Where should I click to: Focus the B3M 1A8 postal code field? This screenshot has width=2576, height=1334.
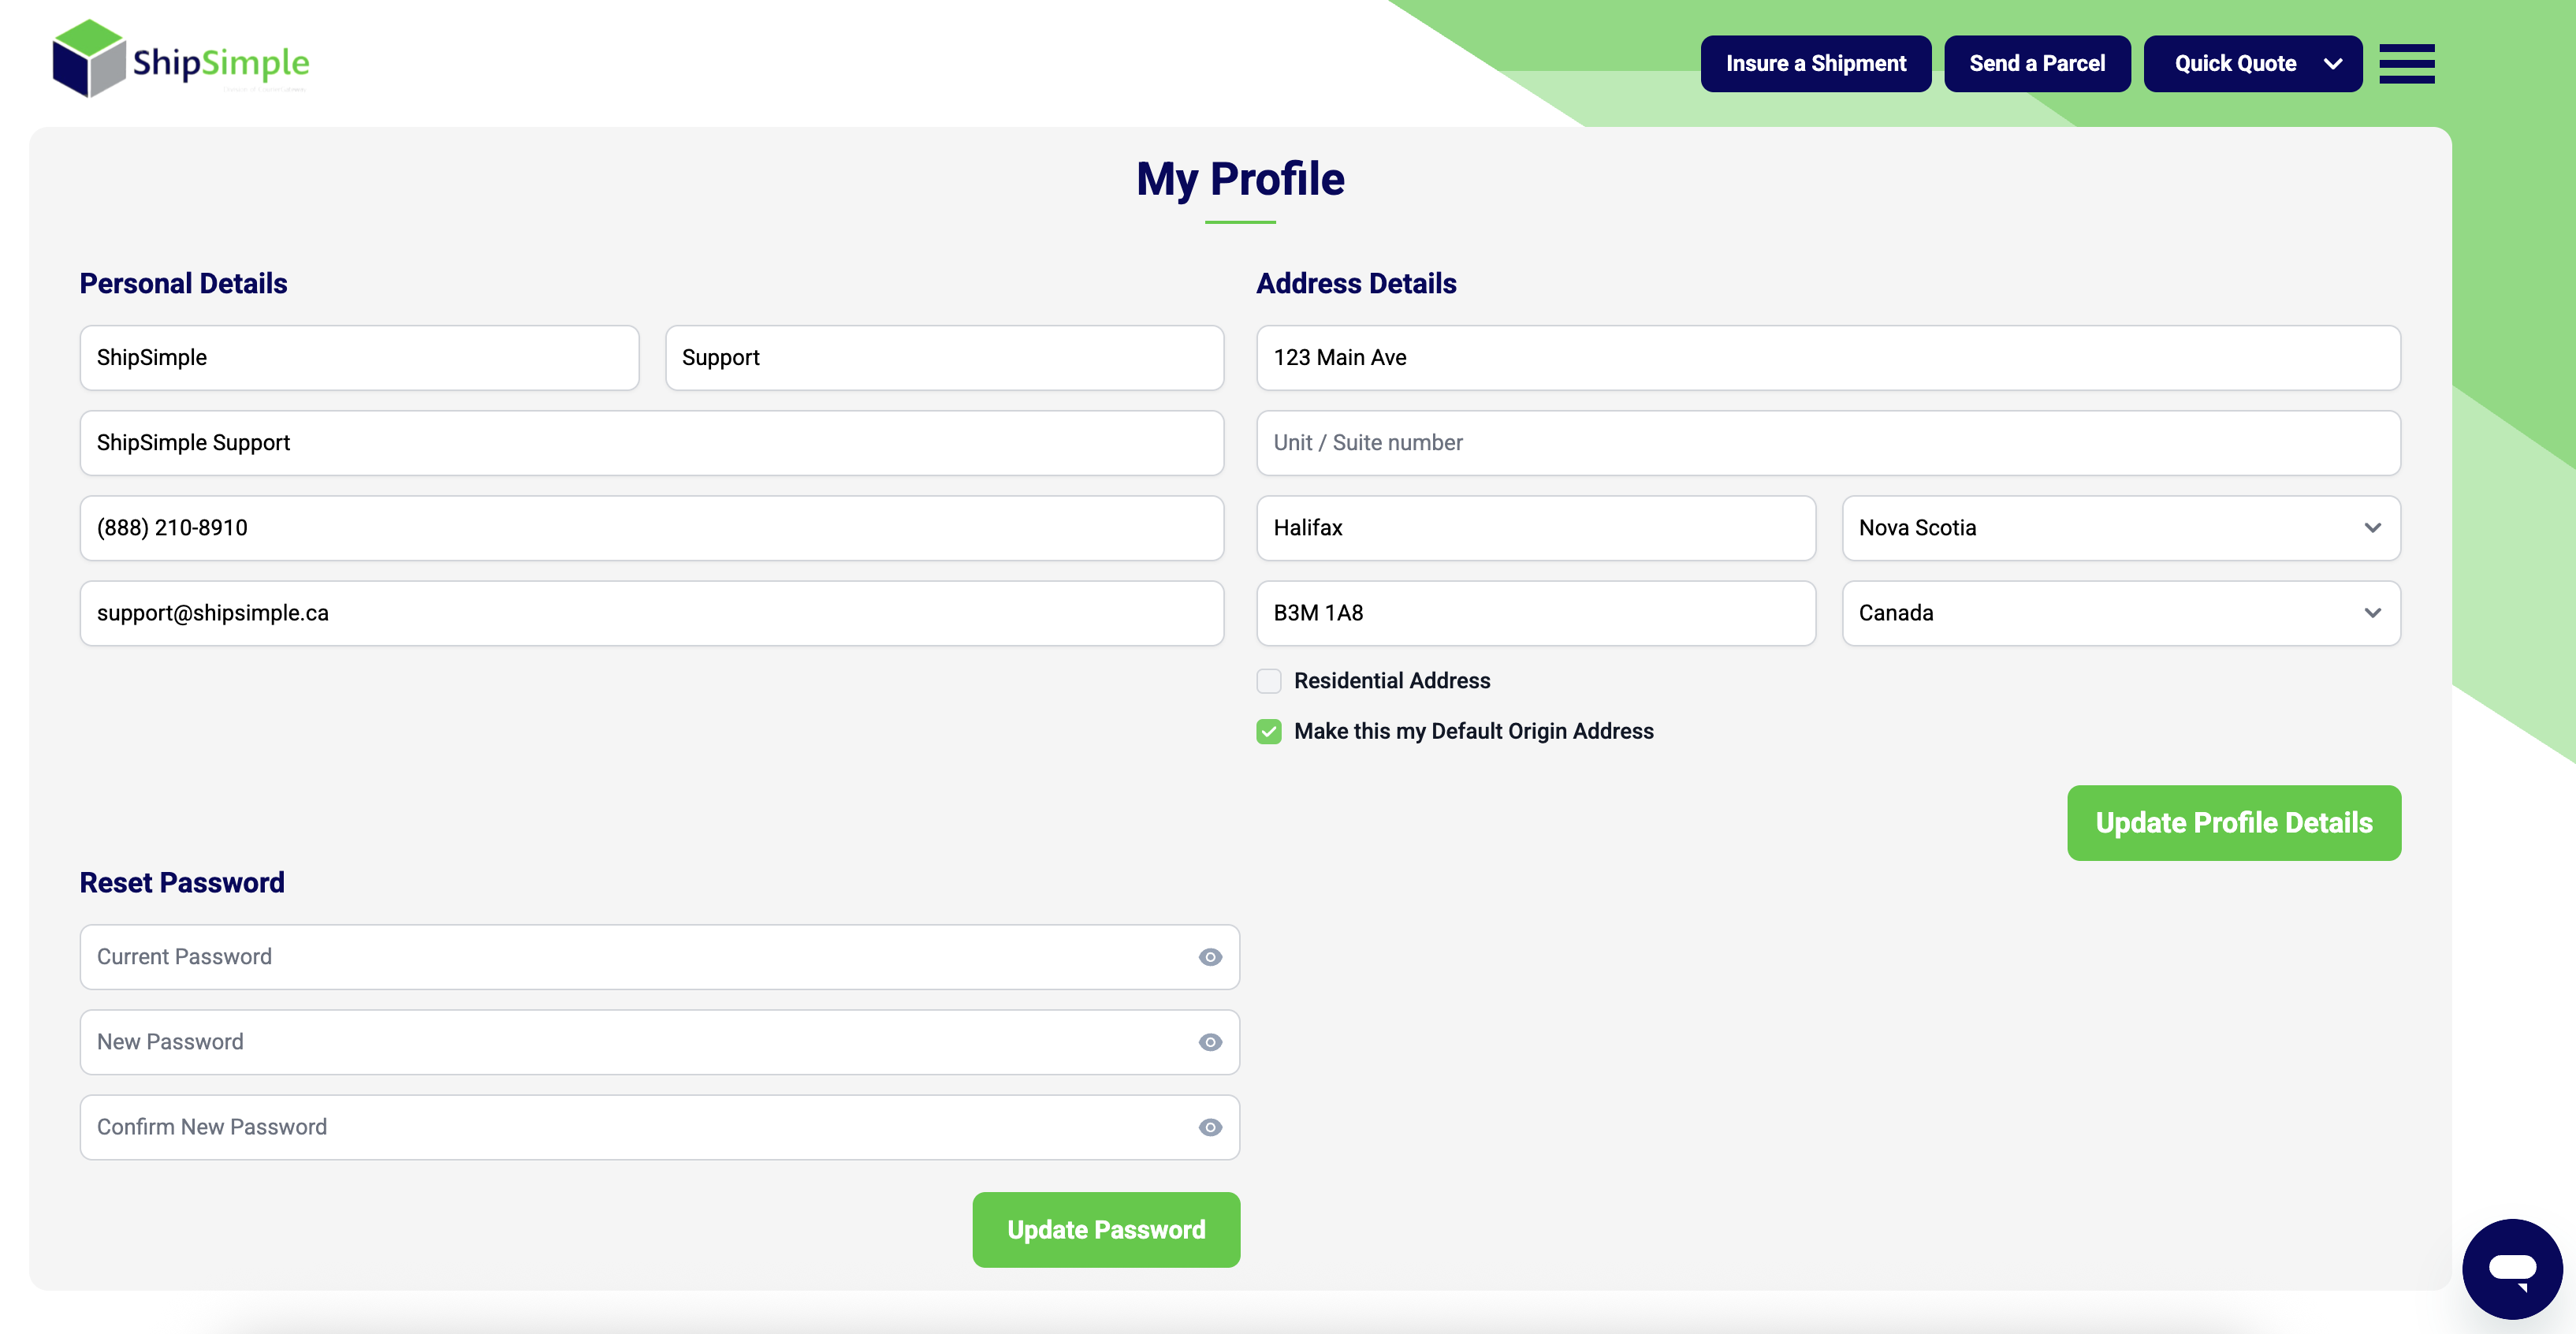1535,613
